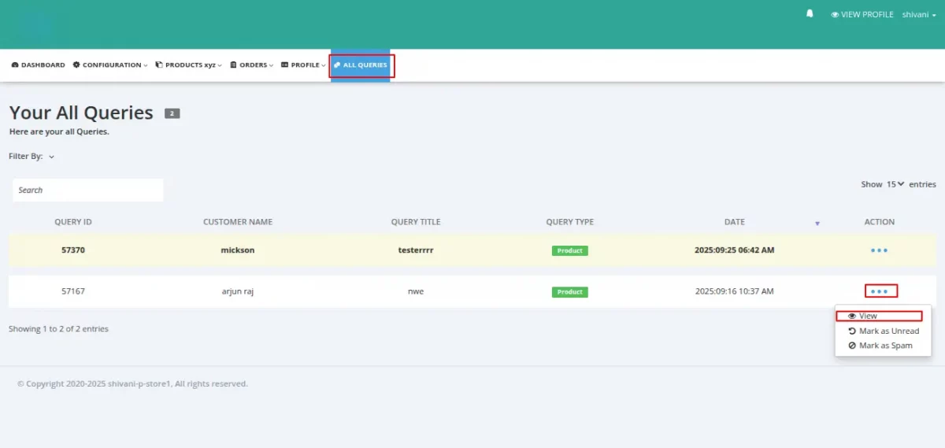Click the notification bell icon
The width and height of the screenshot is (945, 448).
point(810,13)
